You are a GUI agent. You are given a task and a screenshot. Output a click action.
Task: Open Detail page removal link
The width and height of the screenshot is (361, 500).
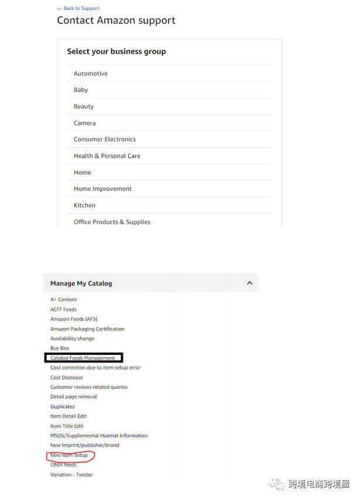[74, 397]
